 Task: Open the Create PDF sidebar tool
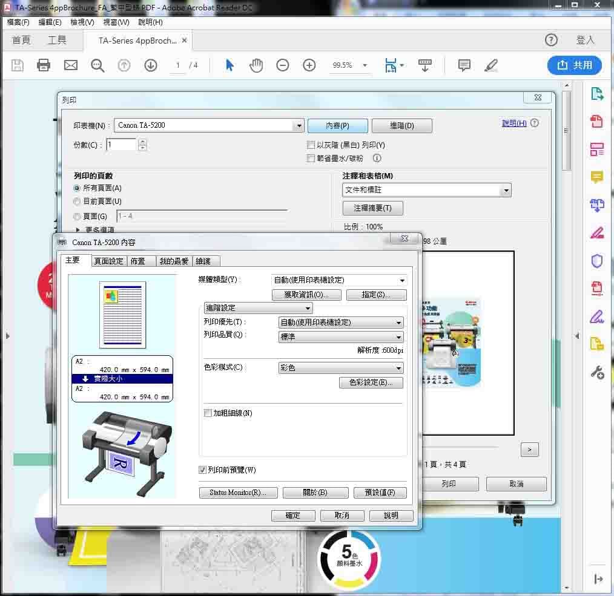click(597, 121)
